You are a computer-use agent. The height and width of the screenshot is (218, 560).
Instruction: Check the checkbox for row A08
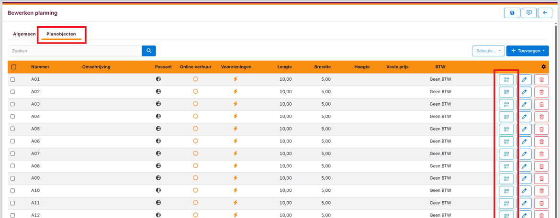[12, 166]
